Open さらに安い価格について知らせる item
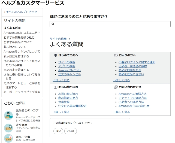Image resolution: width=175 pixels, height=143 pixels. pyautogui.click(x=22, y=77)
